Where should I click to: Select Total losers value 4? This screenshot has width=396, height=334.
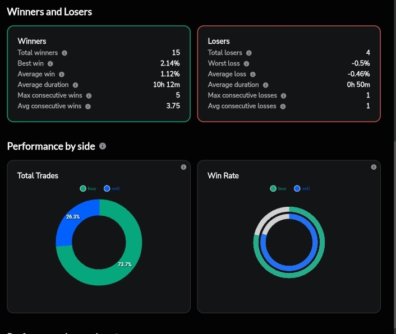pos(368,53)
